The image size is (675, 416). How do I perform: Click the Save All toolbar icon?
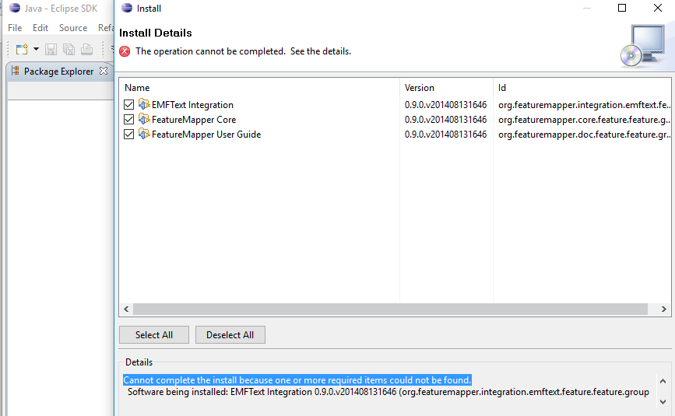[x=69, y=50]
